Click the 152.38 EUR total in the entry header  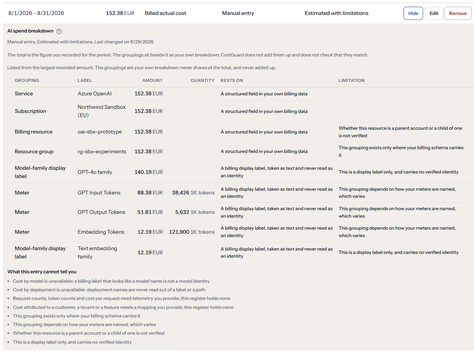click(120, 13)
